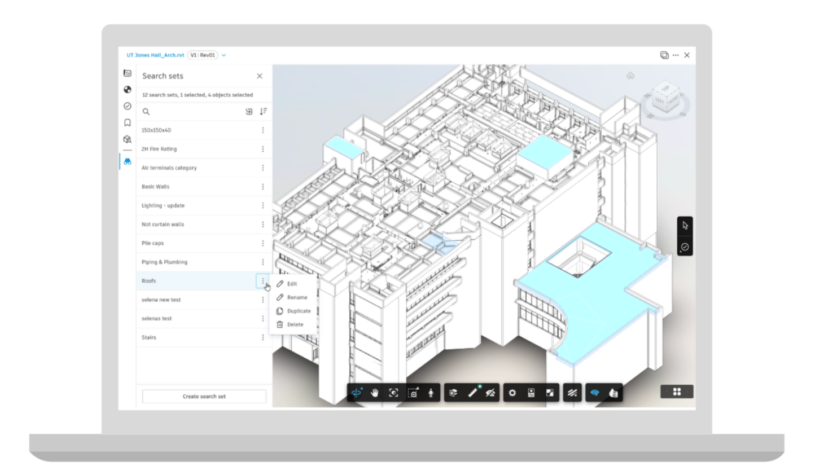
Task: Open the Issues checkmark-circle icon in sidebar
Action: point(128,106)
